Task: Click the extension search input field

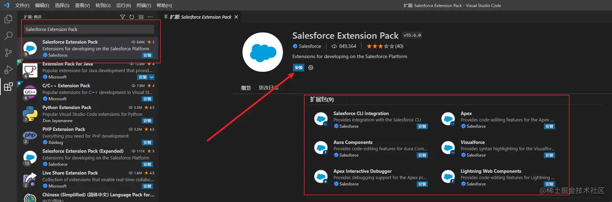Action: click(x=89, y=29)
